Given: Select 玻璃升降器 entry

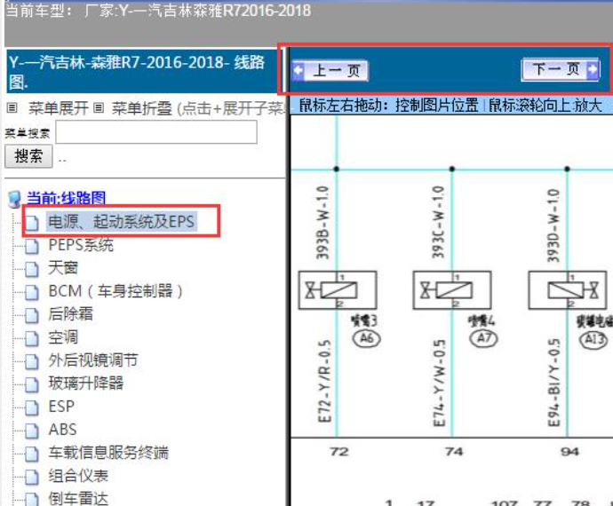Looking at the screenshot, I should [x=85, y=383].
